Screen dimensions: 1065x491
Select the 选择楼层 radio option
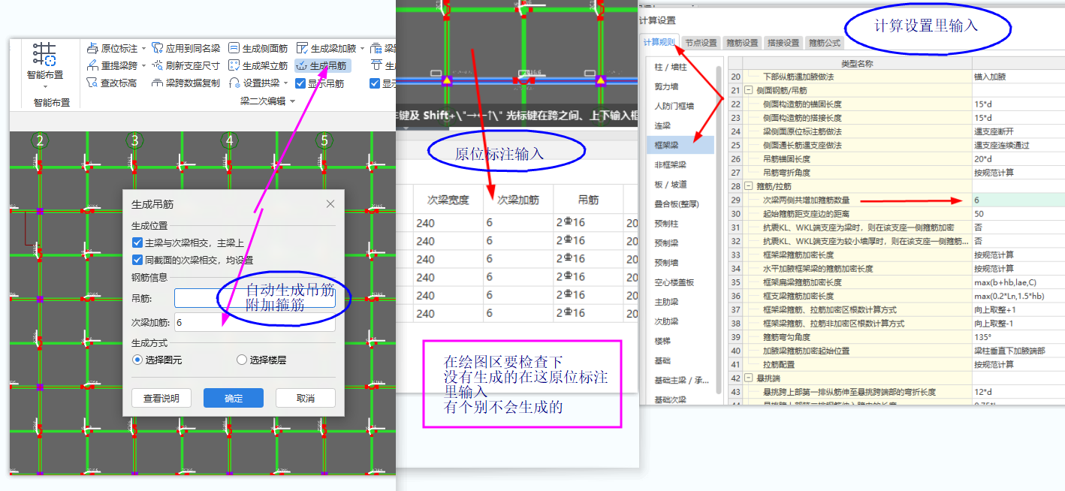pos(242,360)
